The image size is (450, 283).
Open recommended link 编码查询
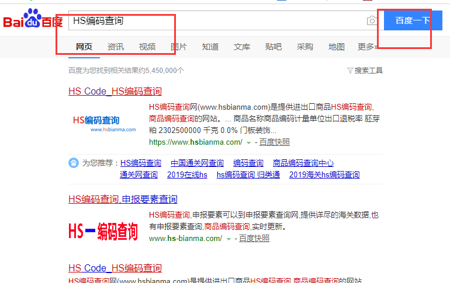pos(248,163)
